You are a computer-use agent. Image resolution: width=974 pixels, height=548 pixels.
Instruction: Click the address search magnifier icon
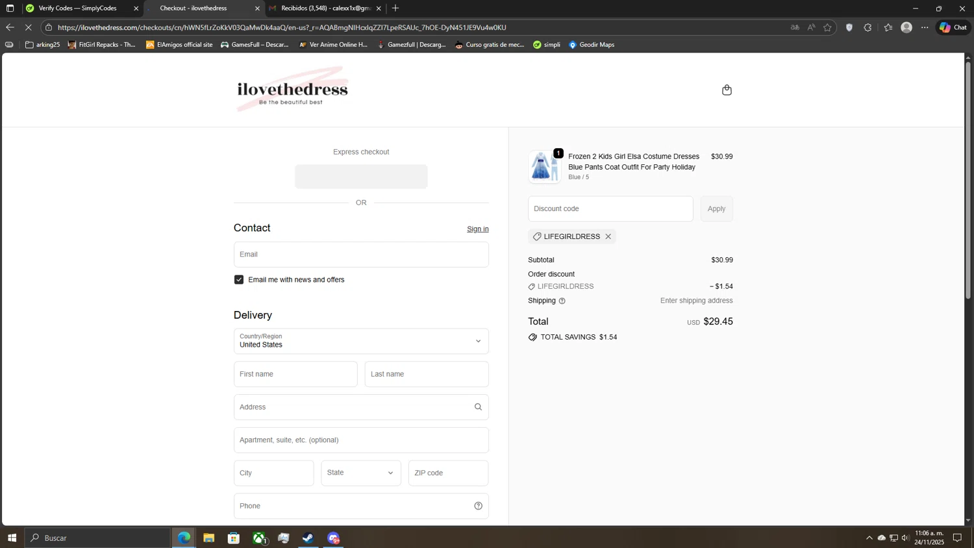(478, 407)
